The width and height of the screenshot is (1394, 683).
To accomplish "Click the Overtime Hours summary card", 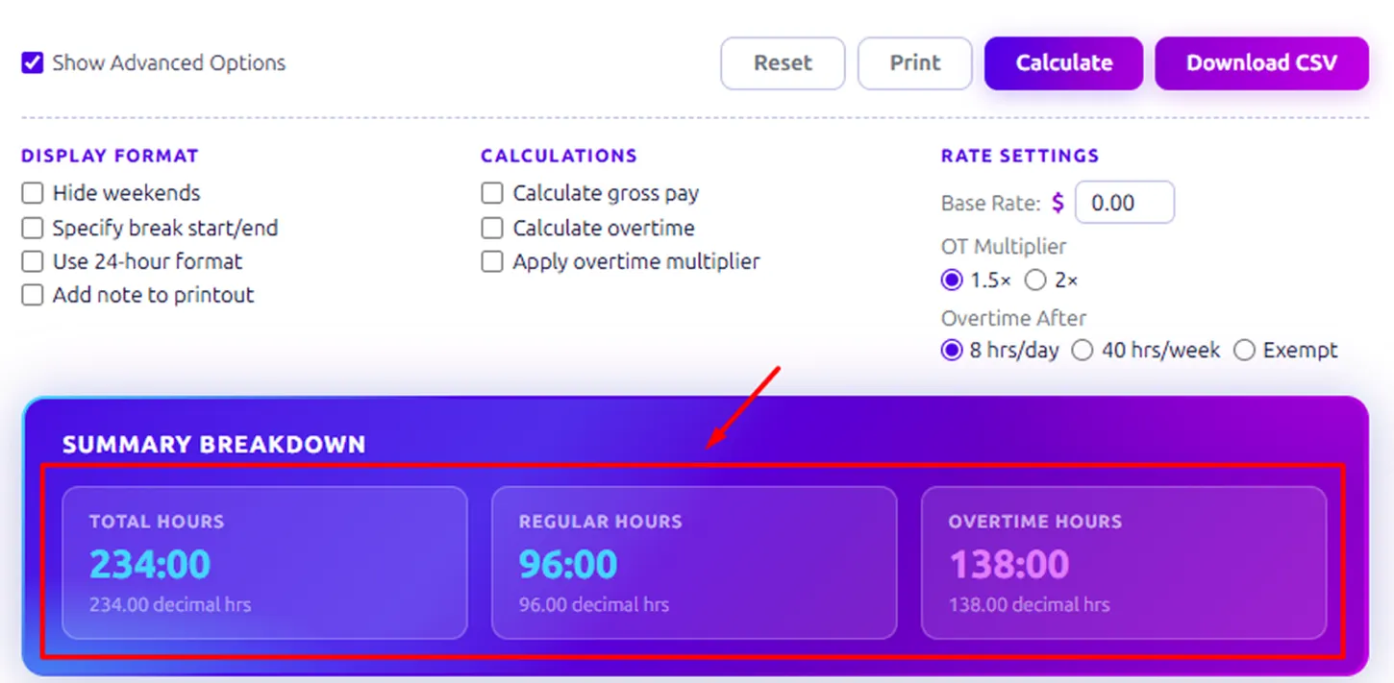I will [1125, 563].
